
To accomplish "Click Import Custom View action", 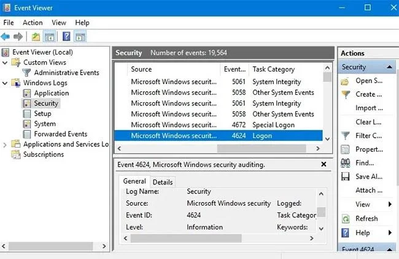I will point(369,108).
